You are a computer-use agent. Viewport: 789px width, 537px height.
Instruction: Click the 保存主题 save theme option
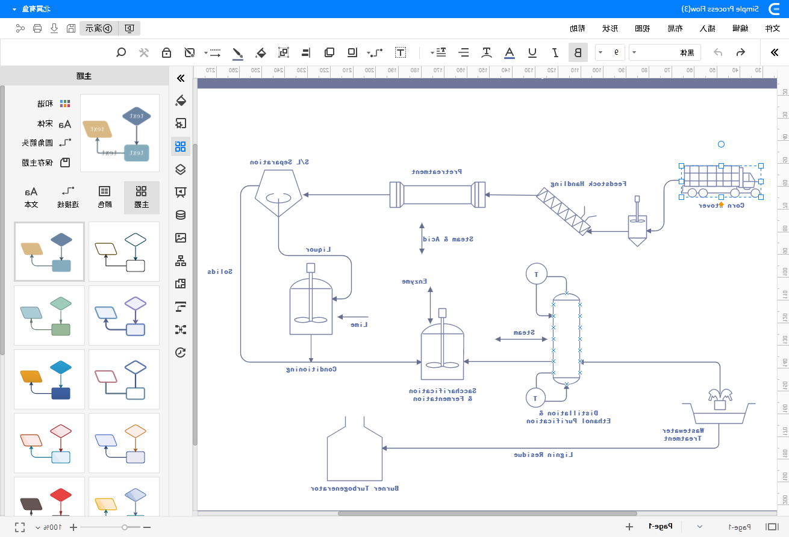[x=46, y=163]
